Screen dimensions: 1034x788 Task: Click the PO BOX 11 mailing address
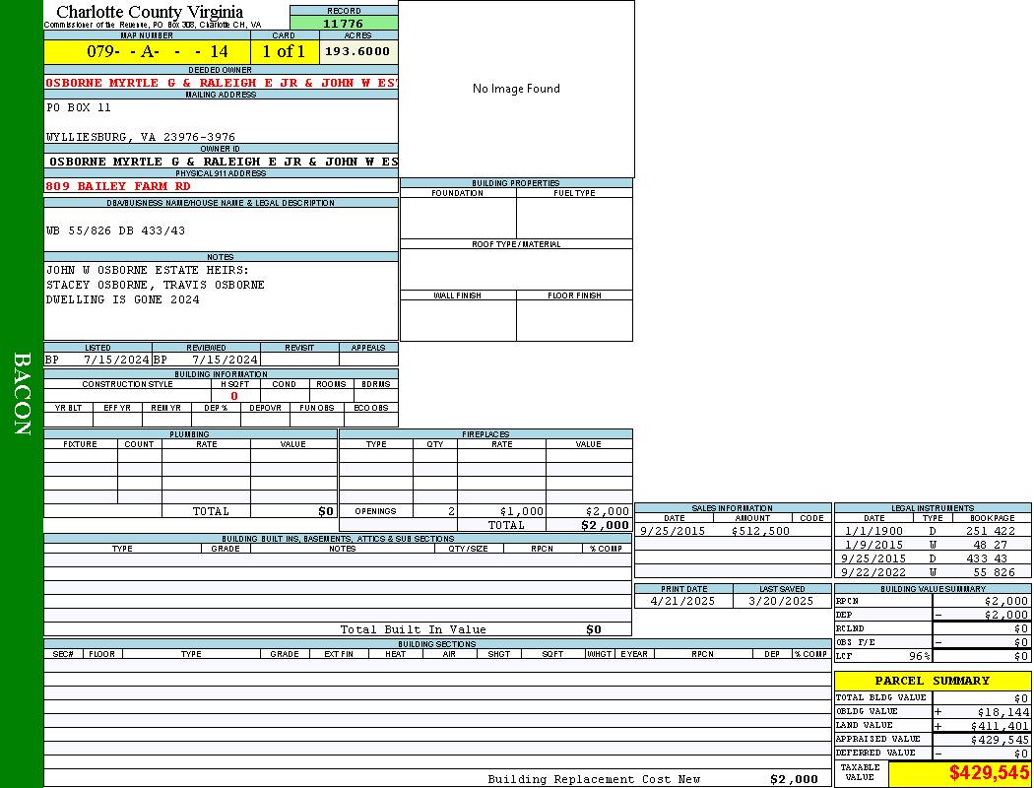point(79,107)
